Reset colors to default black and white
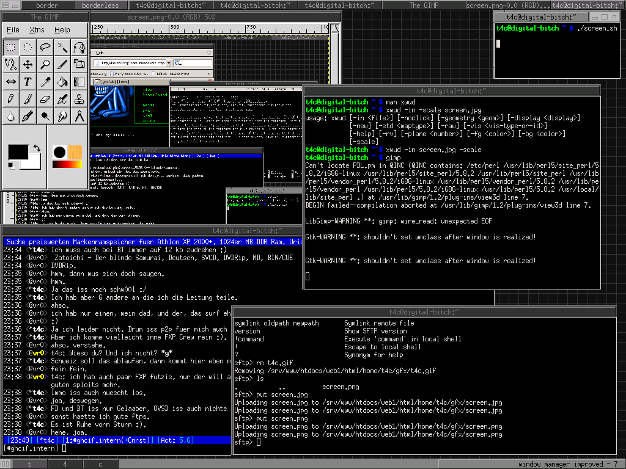The height and width of the screenshot is (469, 626). click(x=11, y=165)
